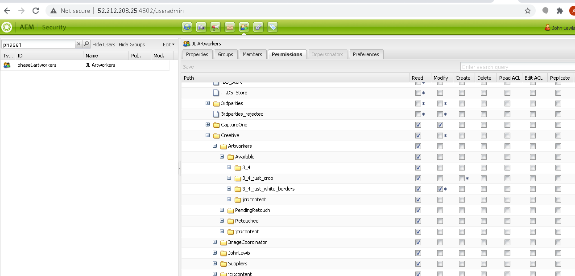Select the Users security console icon
Viewport: 575px width, 276px height.
[x=244, y=27]
